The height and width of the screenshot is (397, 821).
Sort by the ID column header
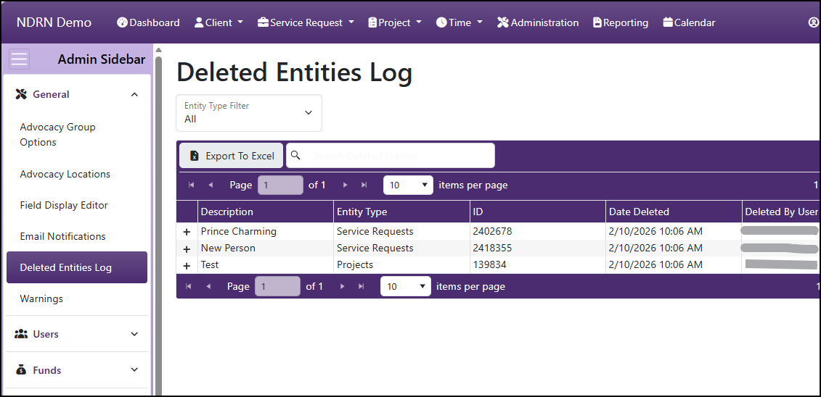pos(538,212)
